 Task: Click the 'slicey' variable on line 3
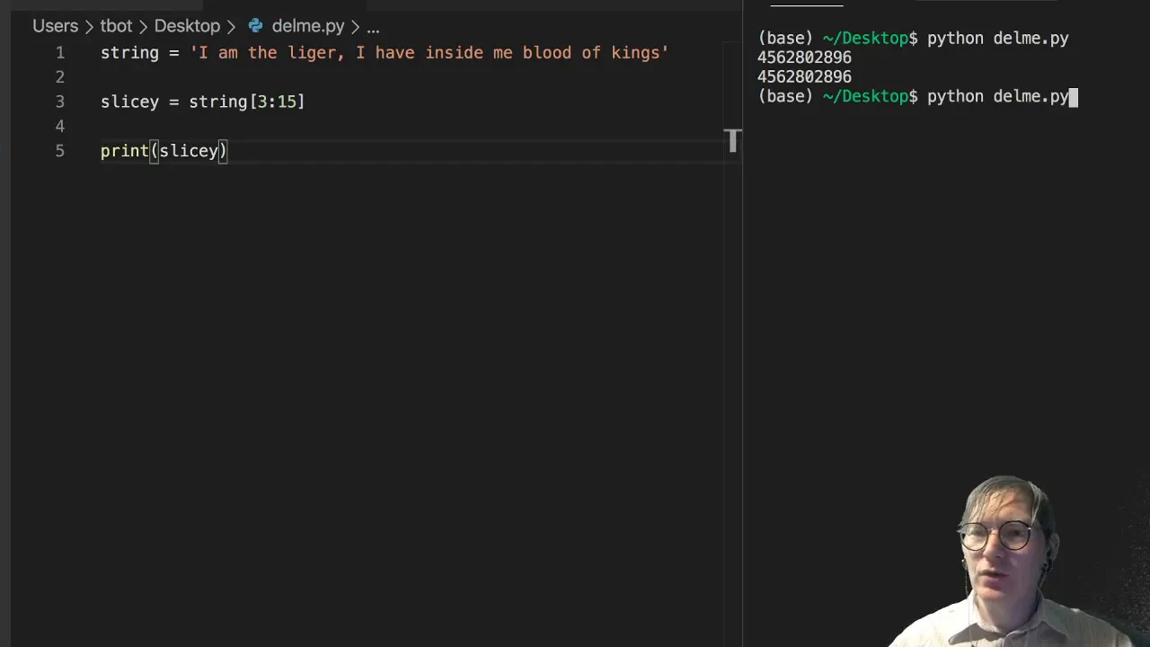129,102
